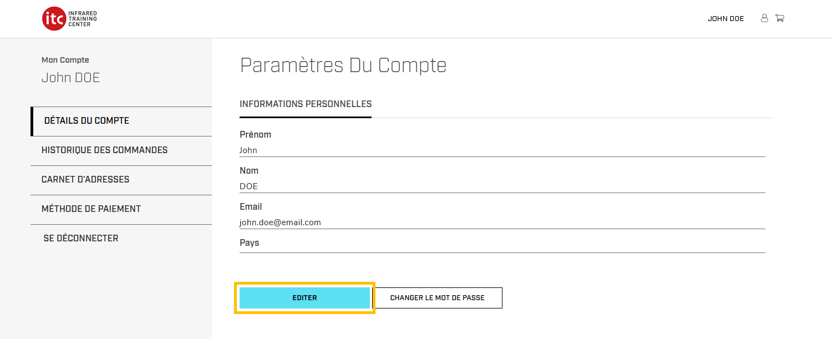Open the user profile icon in header

[x=764, y=18]
